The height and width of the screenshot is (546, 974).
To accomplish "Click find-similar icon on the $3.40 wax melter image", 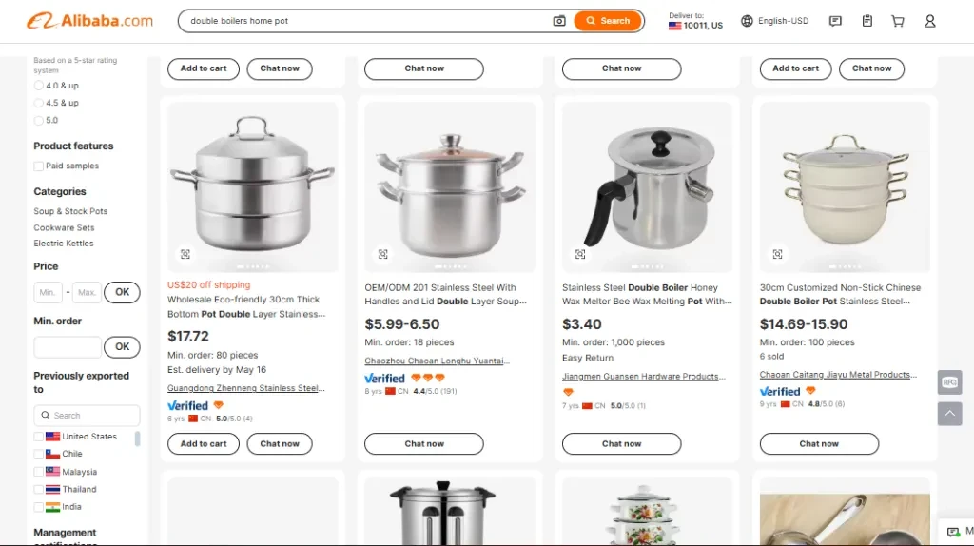I will click(x=580, y=254).
